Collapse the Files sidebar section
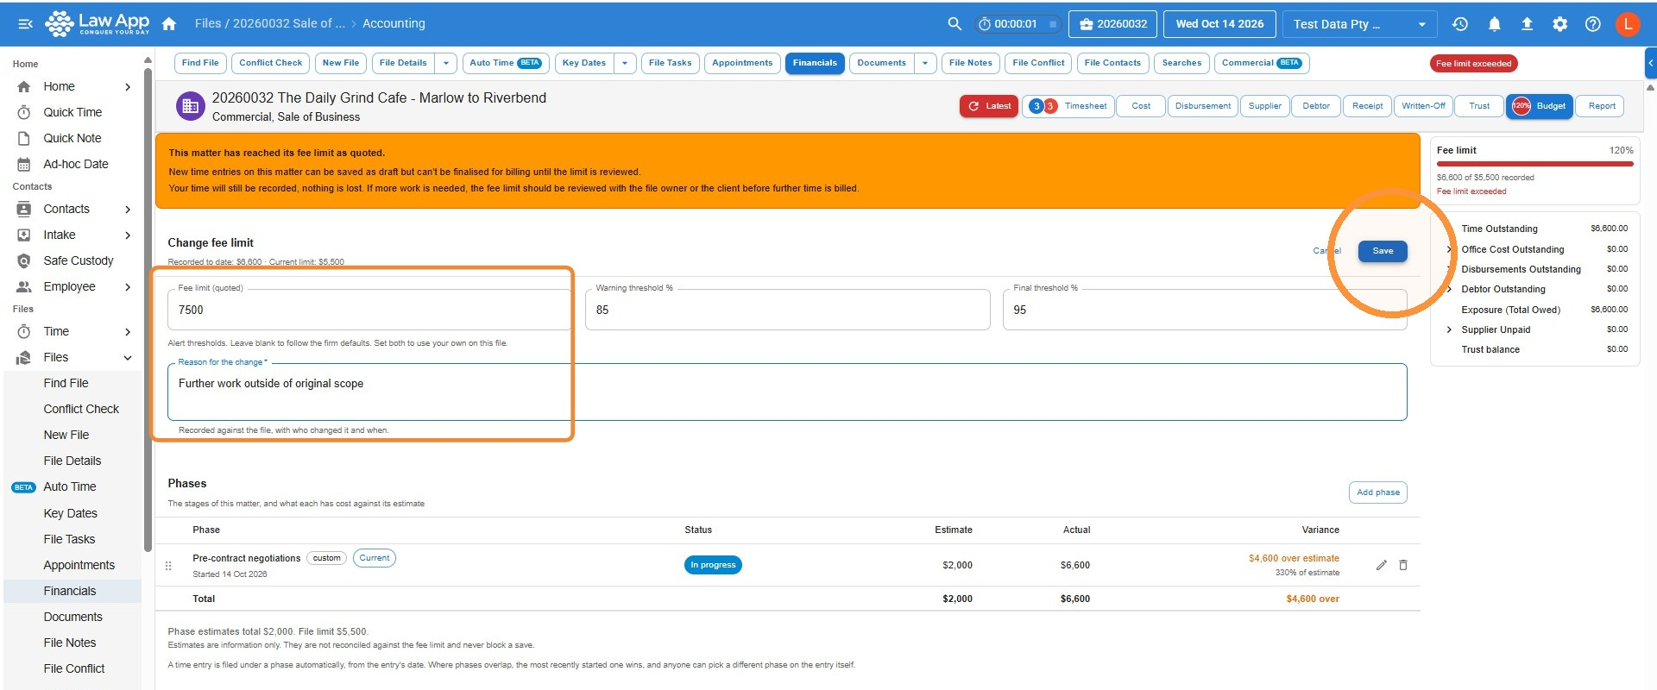This screenshot has height=690, width=1657. pos(128,358)
